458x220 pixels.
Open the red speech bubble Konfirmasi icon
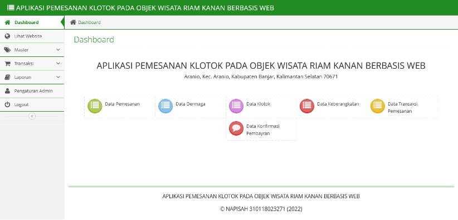(236, 128)
